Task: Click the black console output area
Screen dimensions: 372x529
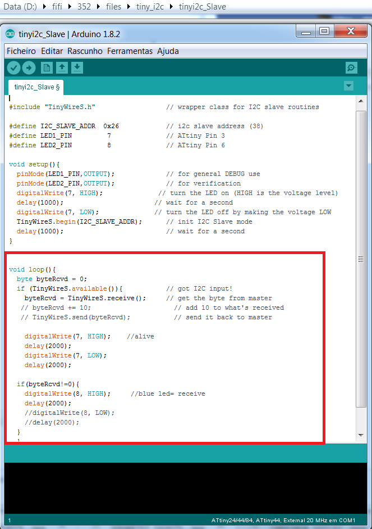Action: [x=186, y=488]
